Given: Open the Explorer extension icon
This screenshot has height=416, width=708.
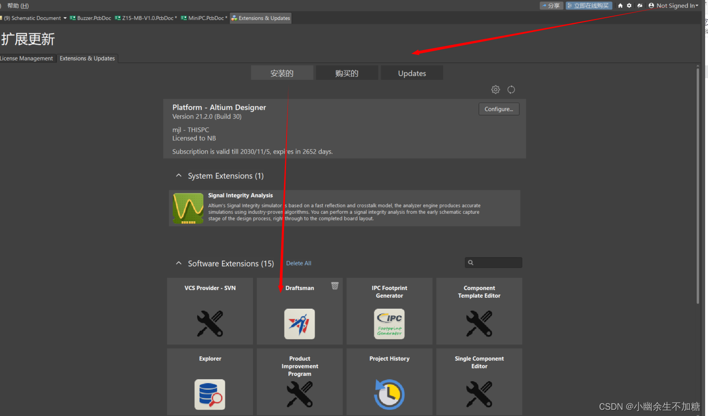Looking at the screenshot, I should coord(210,394).
